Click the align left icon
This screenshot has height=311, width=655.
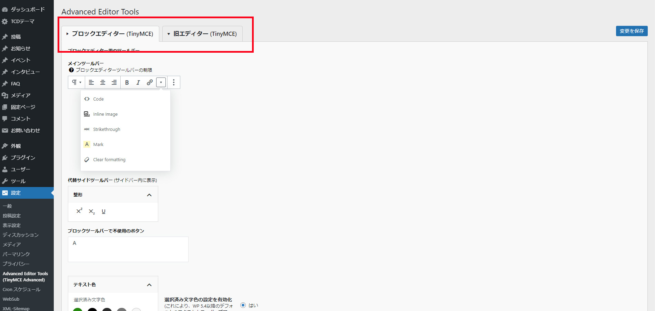click(91, 82)
